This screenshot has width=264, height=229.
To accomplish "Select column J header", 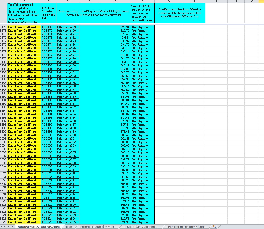I will (236, 2).
